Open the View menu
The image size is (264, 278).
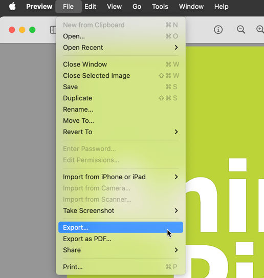coord(114,7)
